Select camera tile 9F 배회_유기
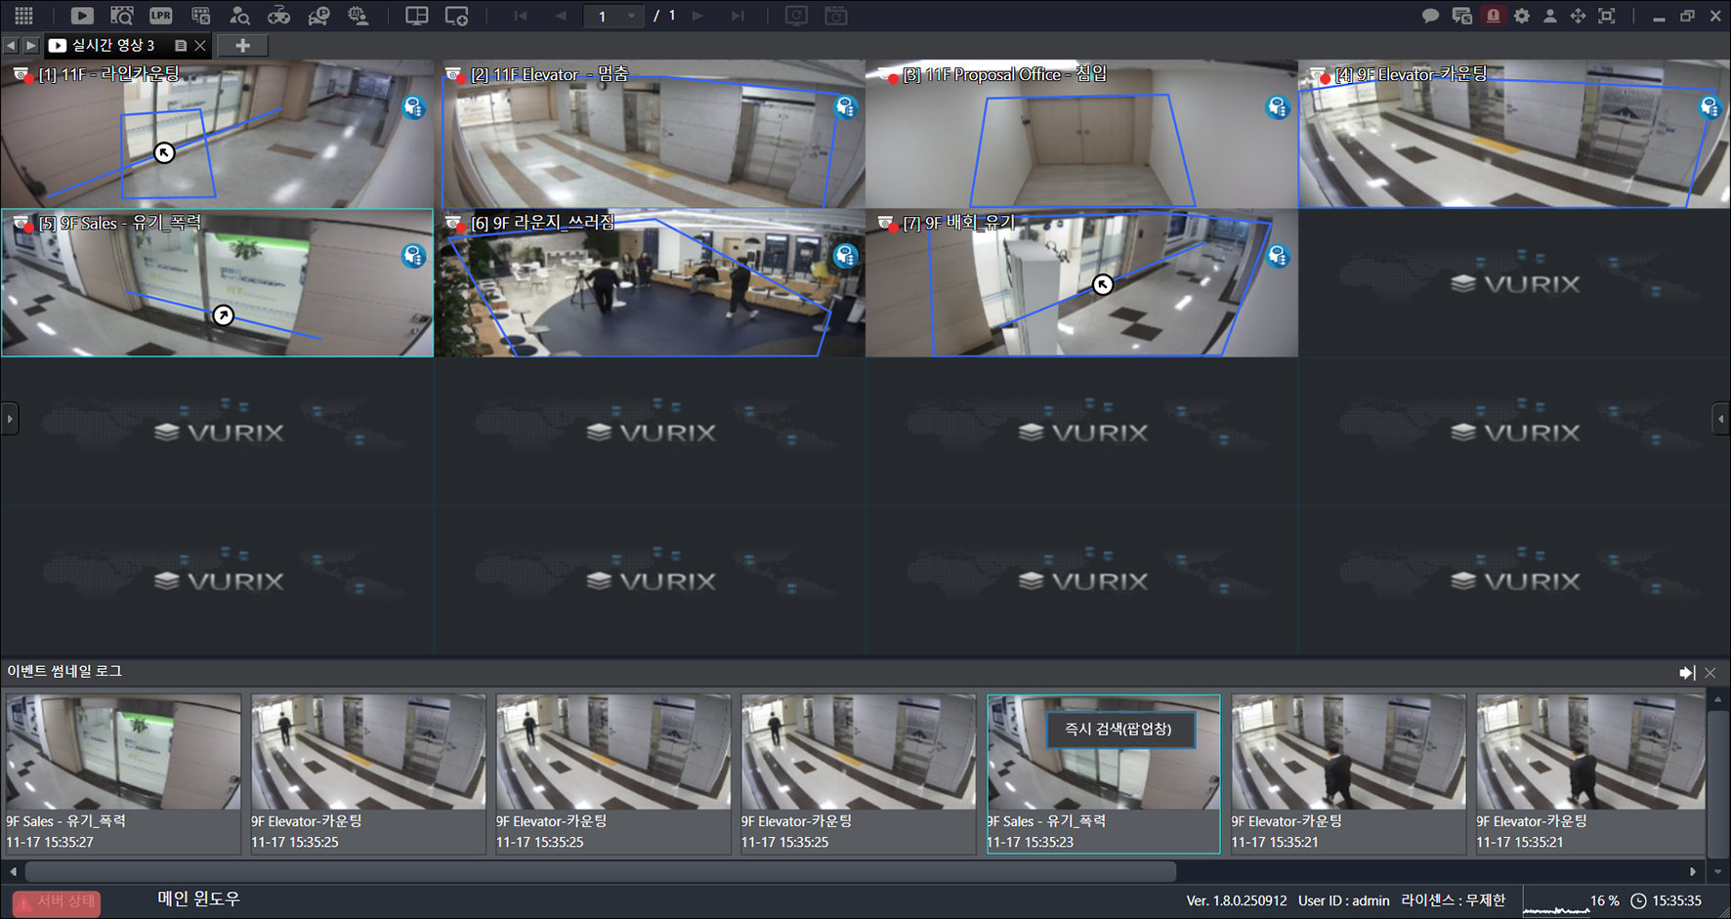The image size is (1731, 919). [1081, 283]
